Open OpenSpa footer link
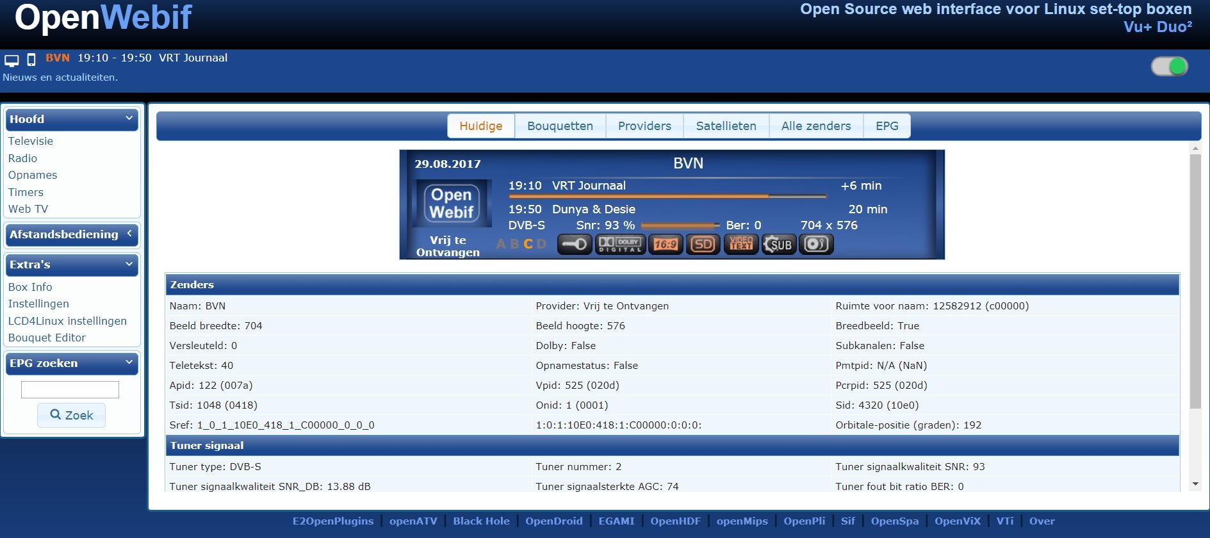This screenshot has width=1210, height=538. [895, 521]
